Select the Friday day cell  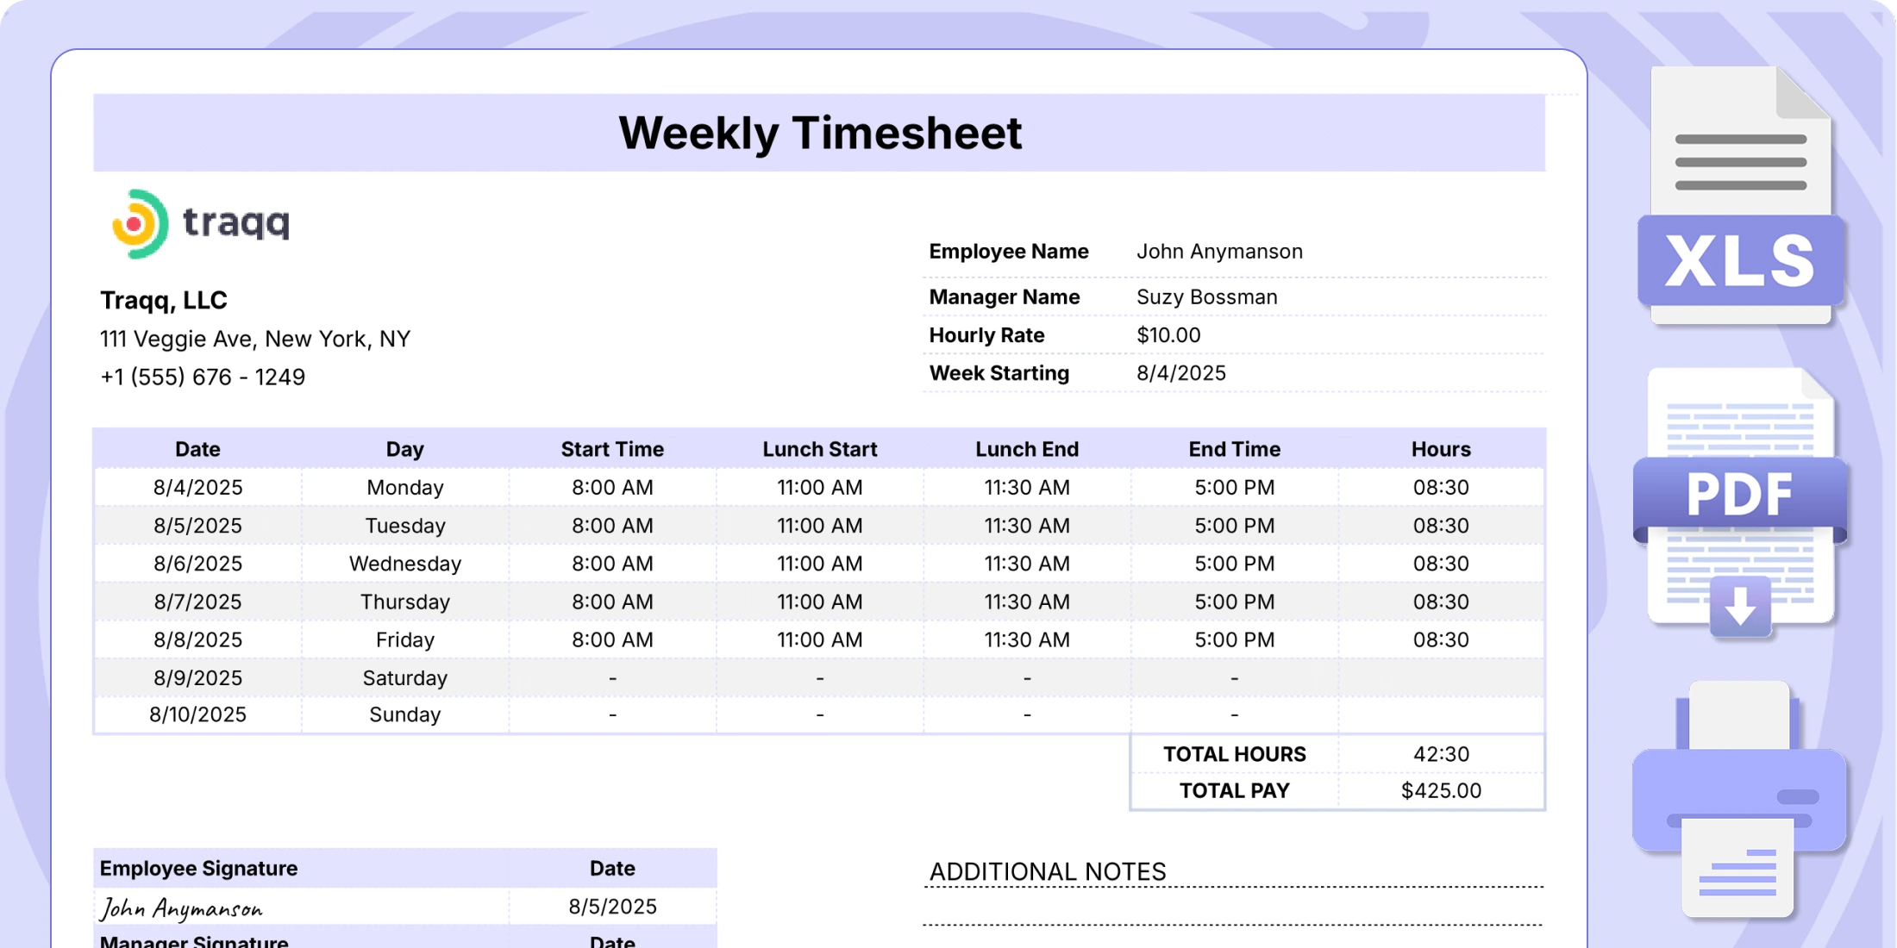(405, 639)
